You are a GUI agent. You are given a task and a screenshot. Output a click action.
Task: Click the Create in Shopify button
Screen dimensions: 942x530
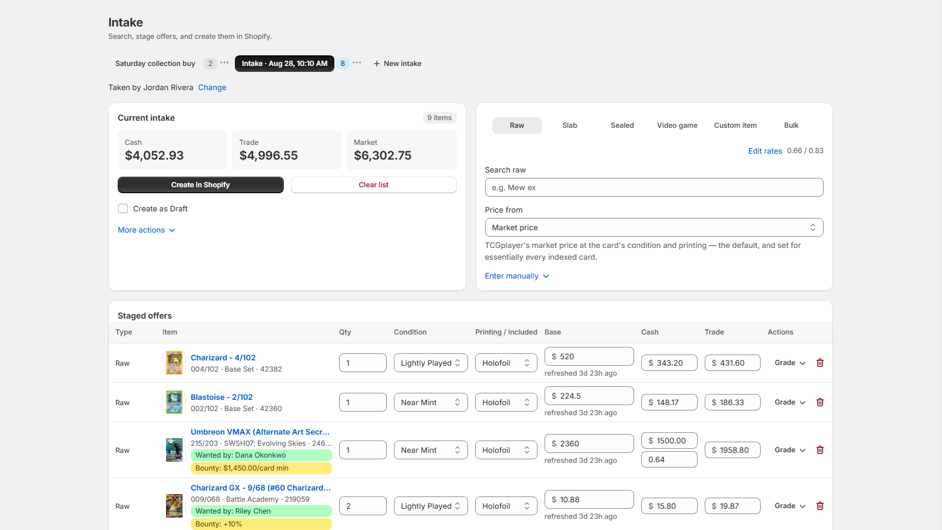coord(201,185)
